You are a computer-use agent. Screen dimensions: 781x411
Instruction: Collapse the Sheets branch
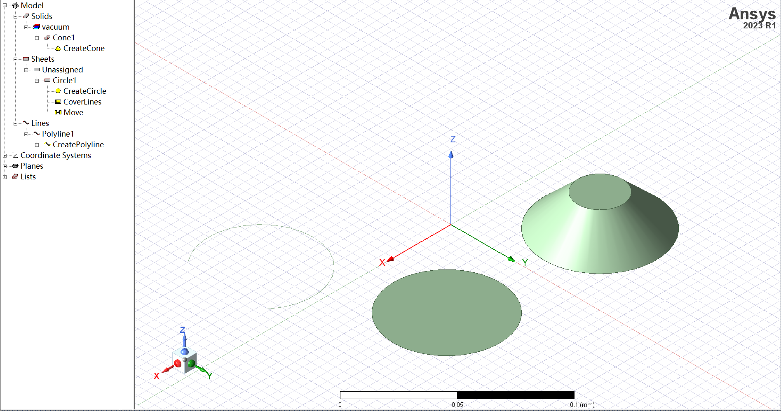[15, 59]
